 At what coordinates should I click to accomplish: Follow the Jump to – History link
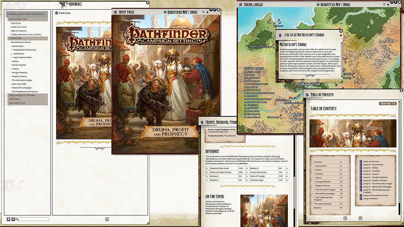tap(371, 168)
